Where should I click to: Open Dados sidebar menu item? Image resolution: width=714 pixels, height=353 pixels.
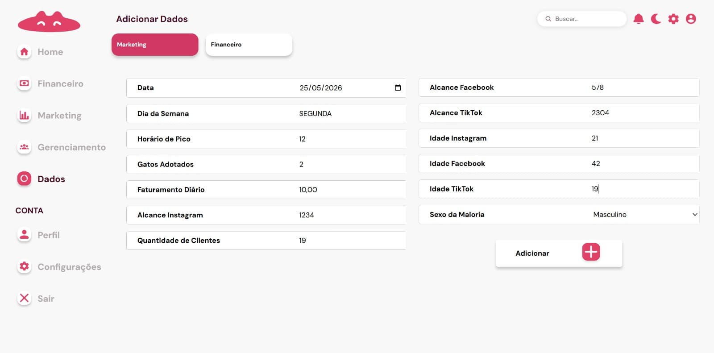[51, 179]
